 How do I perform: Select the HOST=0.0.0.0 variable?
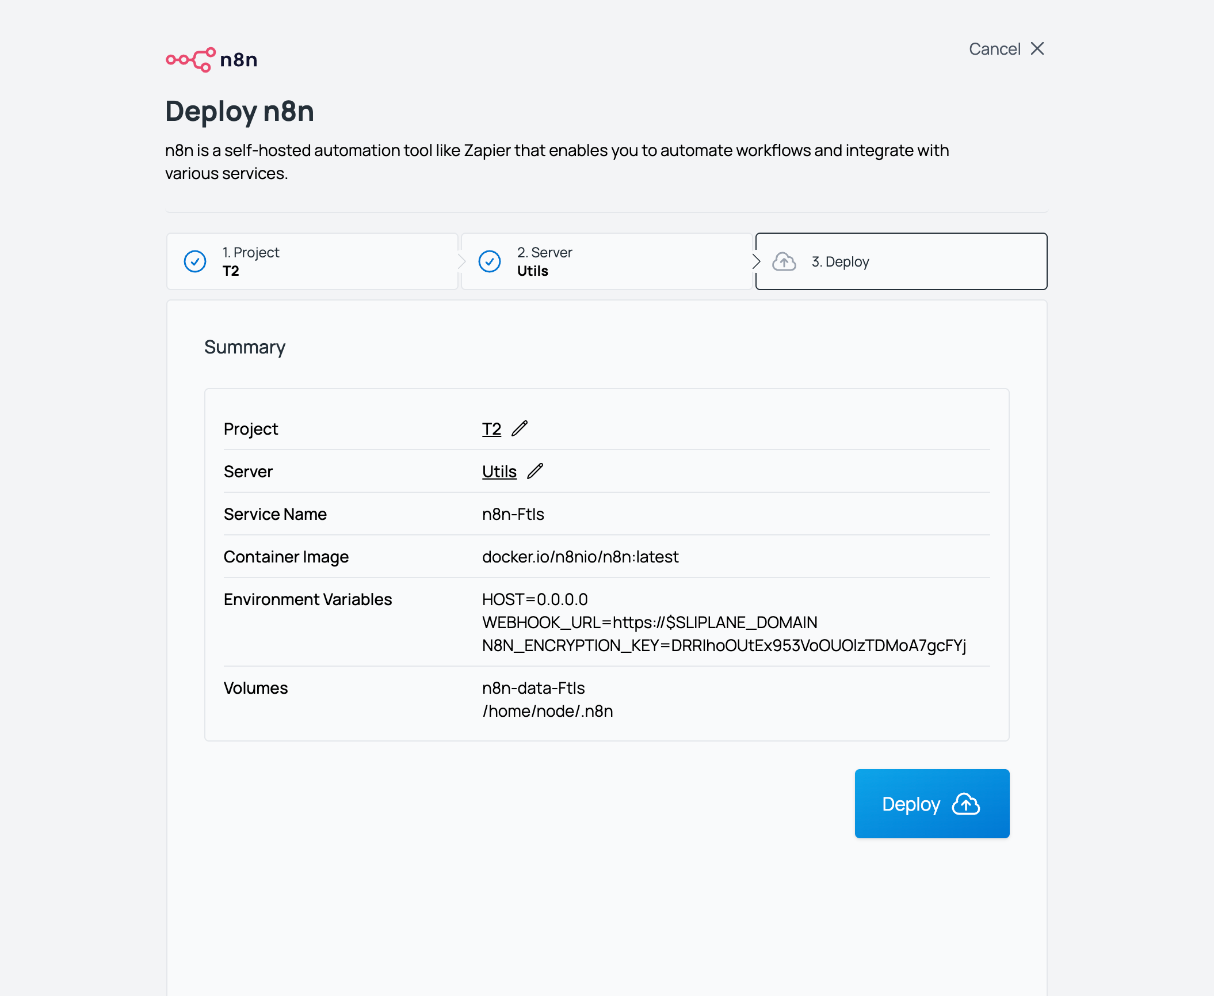[x=535, y=599]
